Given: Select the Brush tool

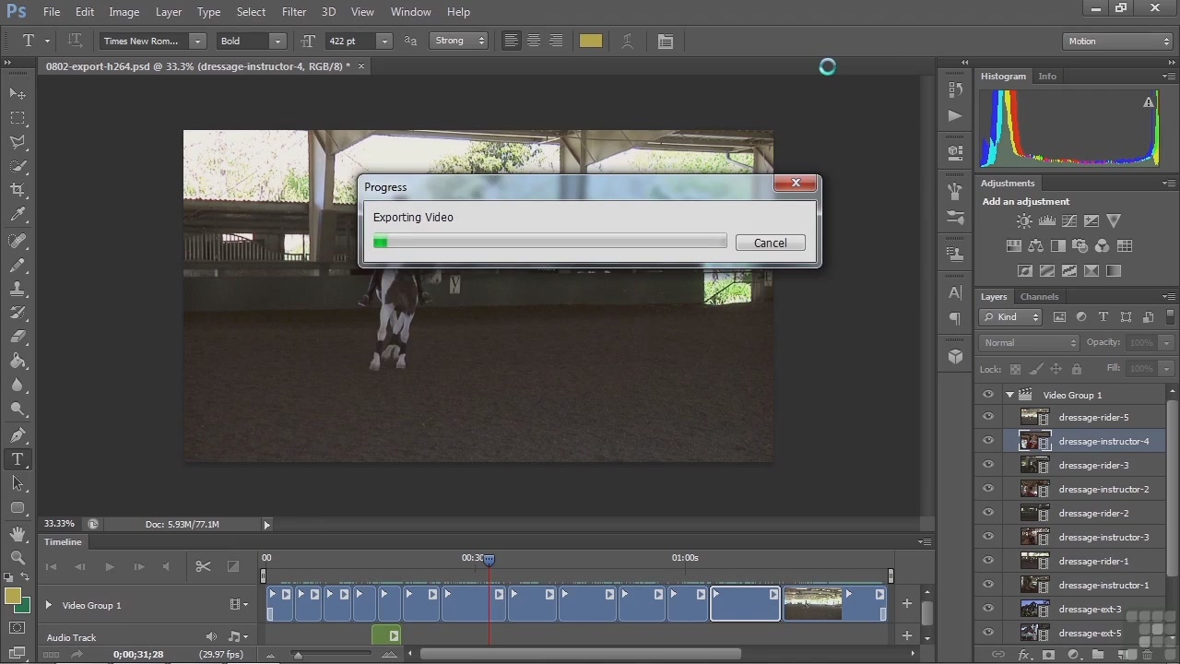Looking at the screenshot, I should (18, 265).
